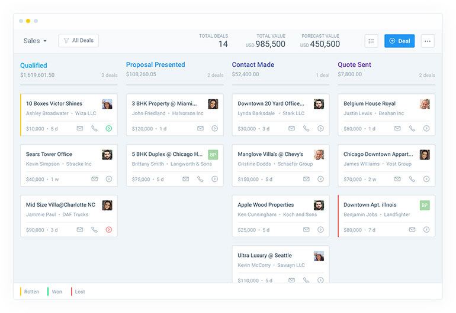Click the All Deals filter button
456x313 pixels.
(x=79, y=41)
